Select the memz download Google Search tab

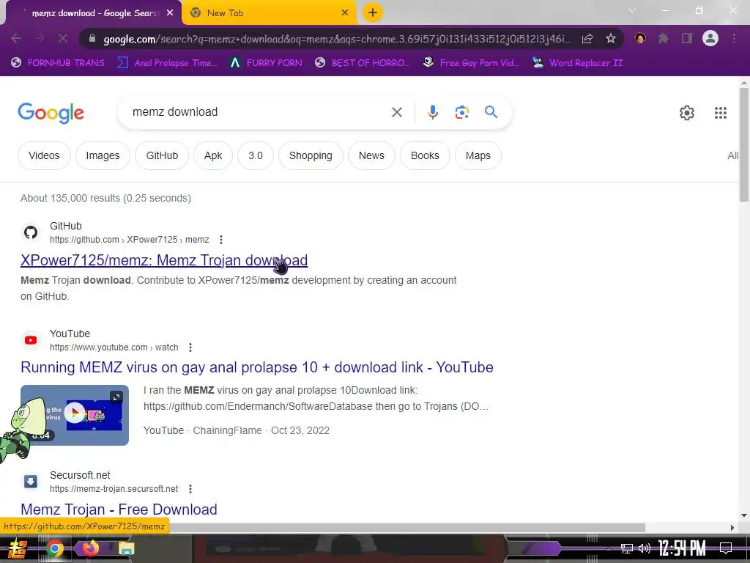point(93,13)
